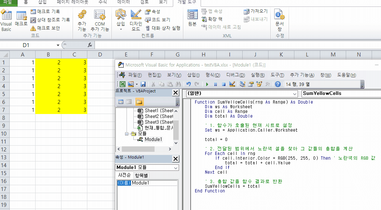Save the project from the VBA toolbar
The height and width of the screenshot is (210, 381).
(144, 84)
